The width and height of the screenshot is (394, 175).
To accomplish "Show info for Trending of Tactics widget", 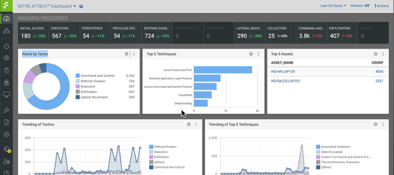I will point(189,124).
